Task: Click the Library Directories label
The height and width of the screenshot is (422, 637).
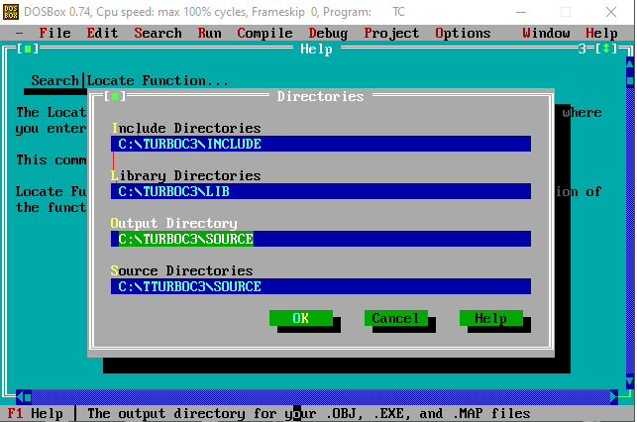Action: coord(186,175)
